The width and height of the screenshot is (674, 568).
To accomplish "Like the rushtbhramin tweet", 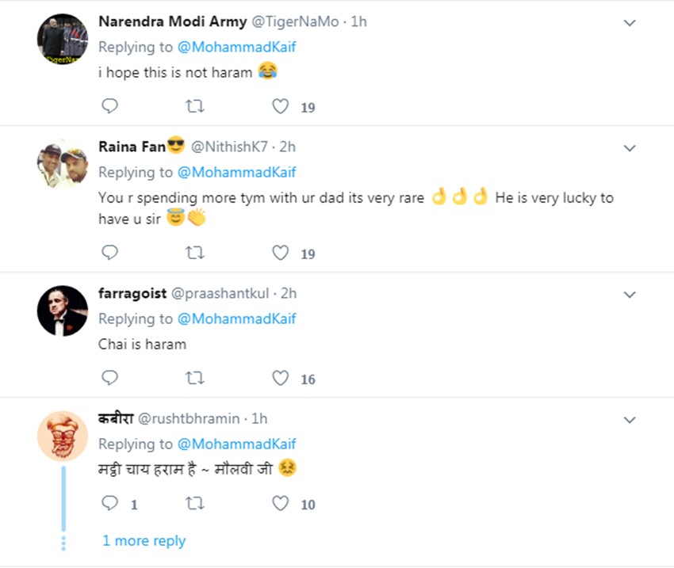I will 280,503.
